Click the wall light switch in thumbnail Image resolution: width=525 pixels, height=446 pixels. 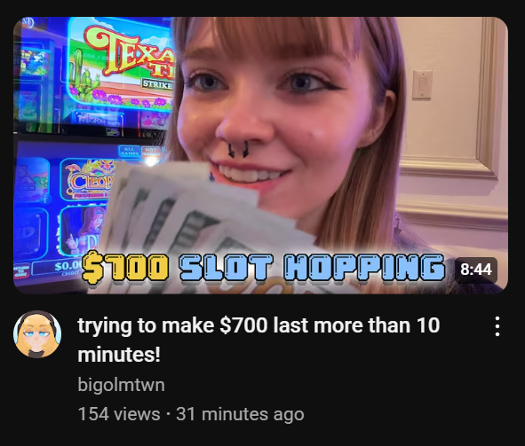point(422,84)
